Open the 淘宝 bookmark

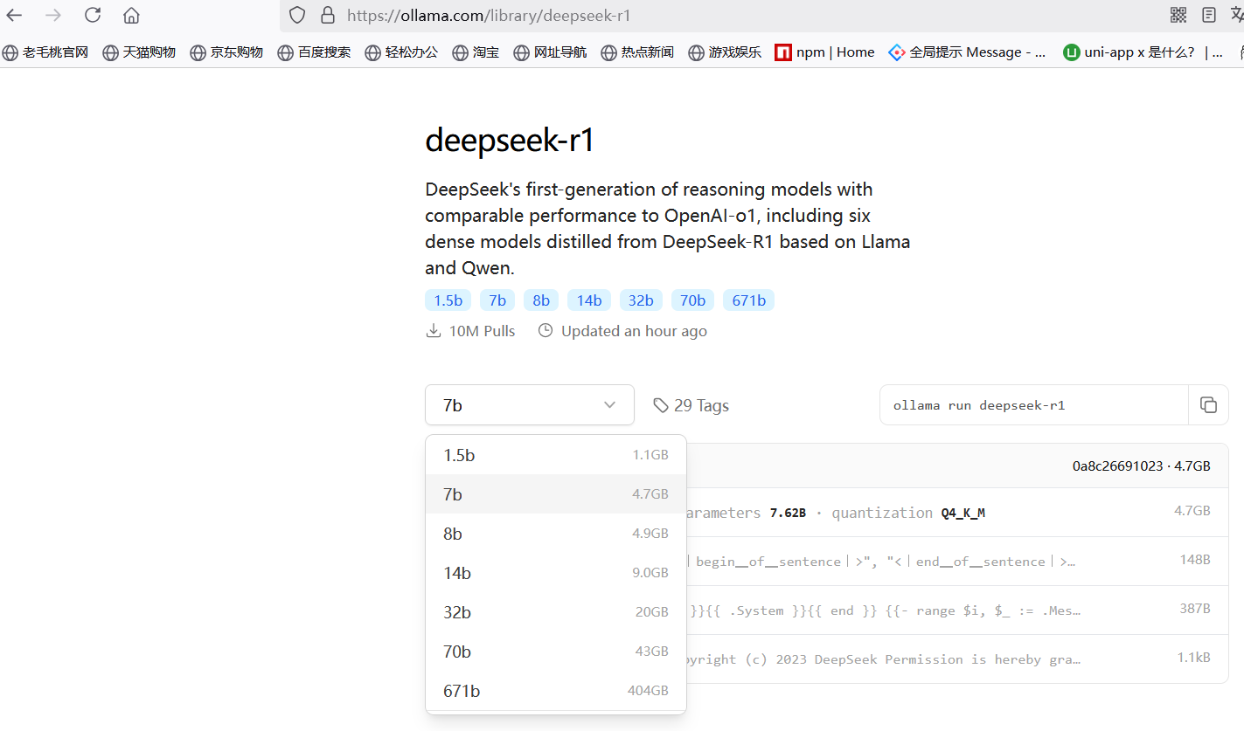pos(476,52)
